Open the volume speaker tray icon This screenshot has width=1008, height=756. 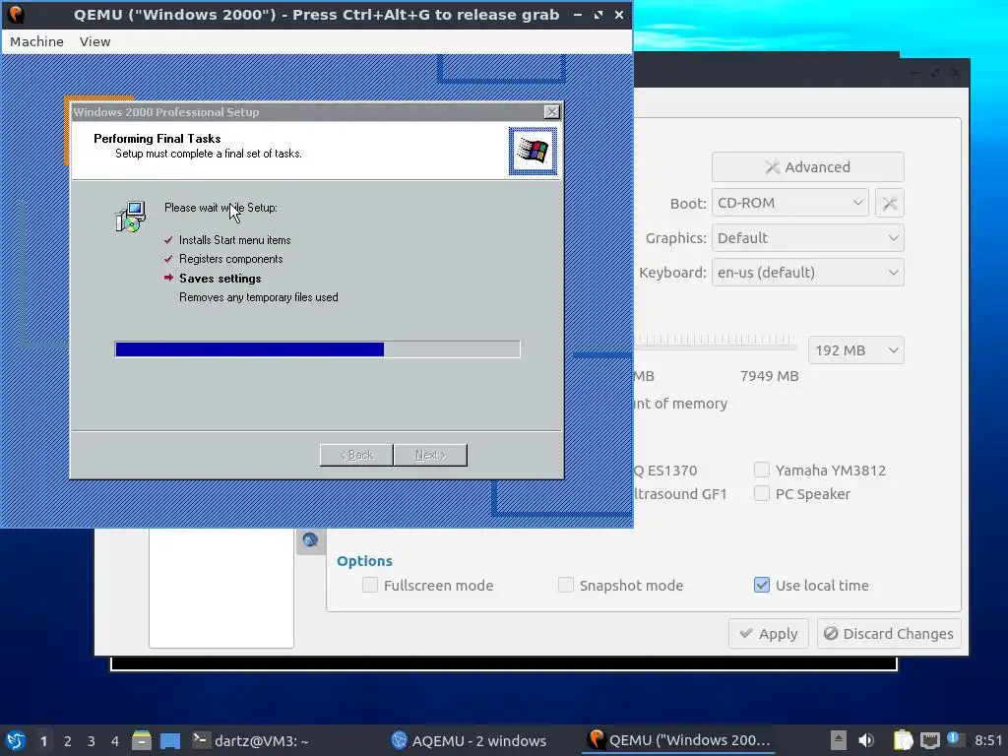pos(866,740)
